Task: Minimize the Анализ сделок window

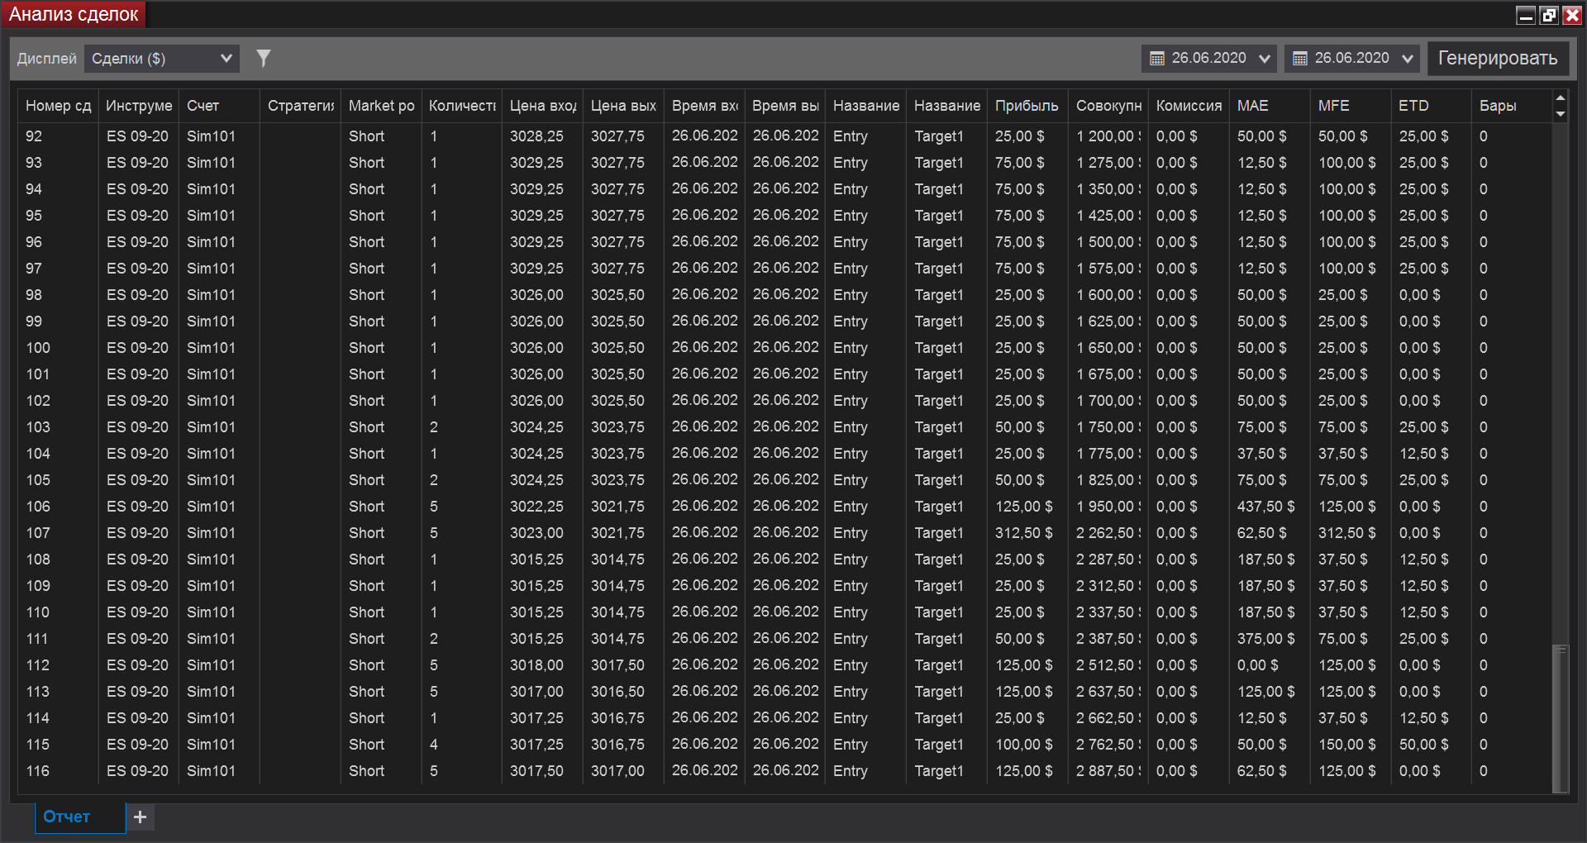Action: coord(1526,15)
